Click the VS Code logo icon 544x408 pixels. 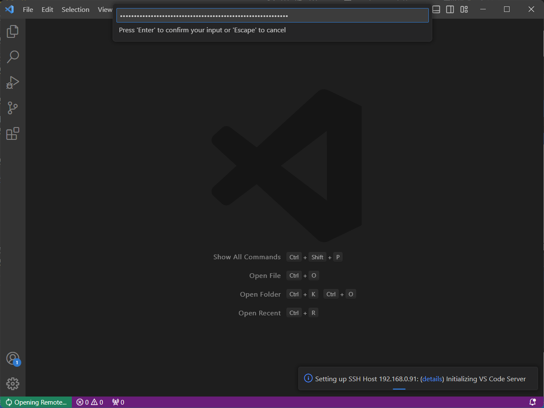(9, 9)
